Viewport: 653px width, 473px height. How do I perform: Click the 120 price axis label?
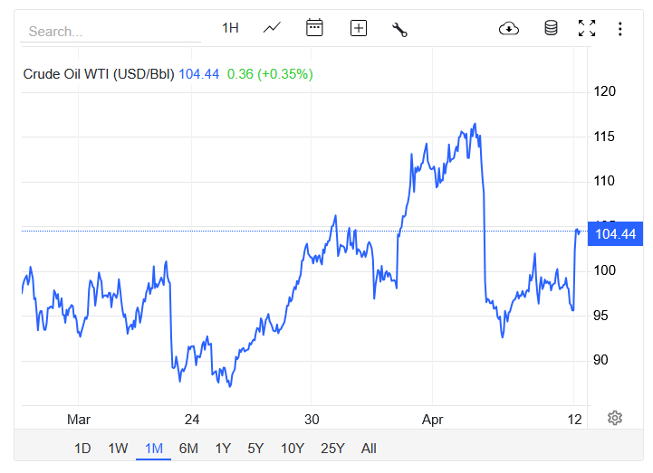(604, 91)
